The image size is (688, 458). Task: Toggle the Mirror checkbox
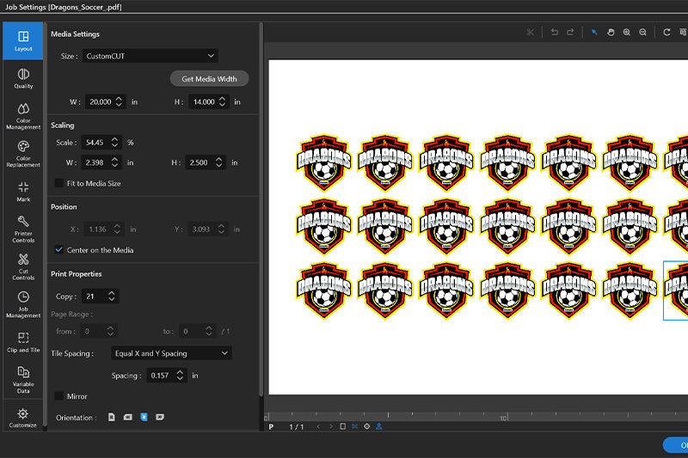58,396
